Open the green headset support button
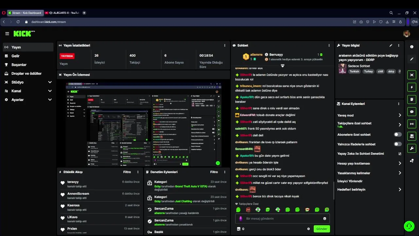This screenshot has height=236, width=419. pyautogui.click(x=409, y=226)
